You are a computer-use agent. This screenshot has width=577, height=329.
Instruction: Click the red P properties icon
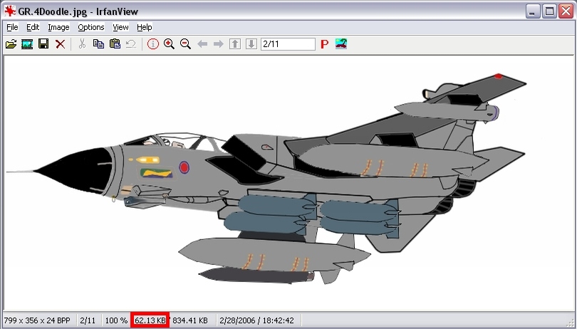coord(324,44)
